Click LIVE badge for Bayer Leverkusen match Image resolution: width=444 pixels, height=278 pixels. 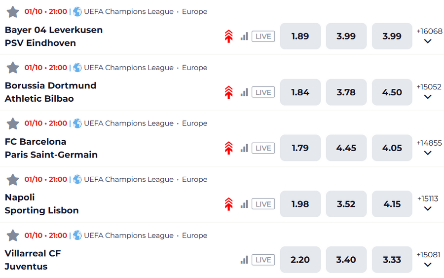(x=263, y=36)
